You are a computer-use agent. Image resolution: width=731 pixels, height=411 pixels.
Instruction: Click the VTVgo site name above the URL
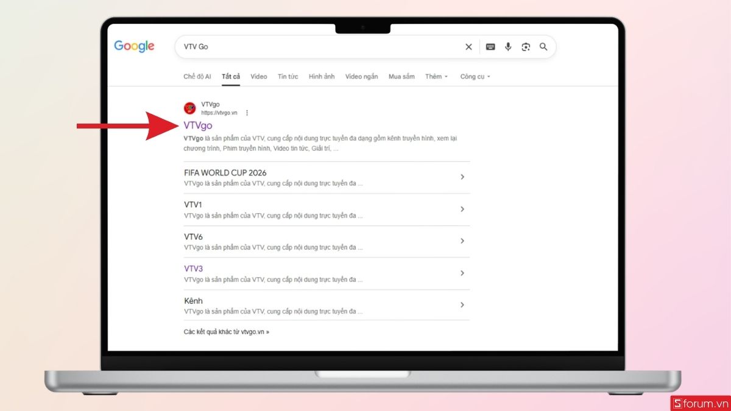tap(211, 105)
